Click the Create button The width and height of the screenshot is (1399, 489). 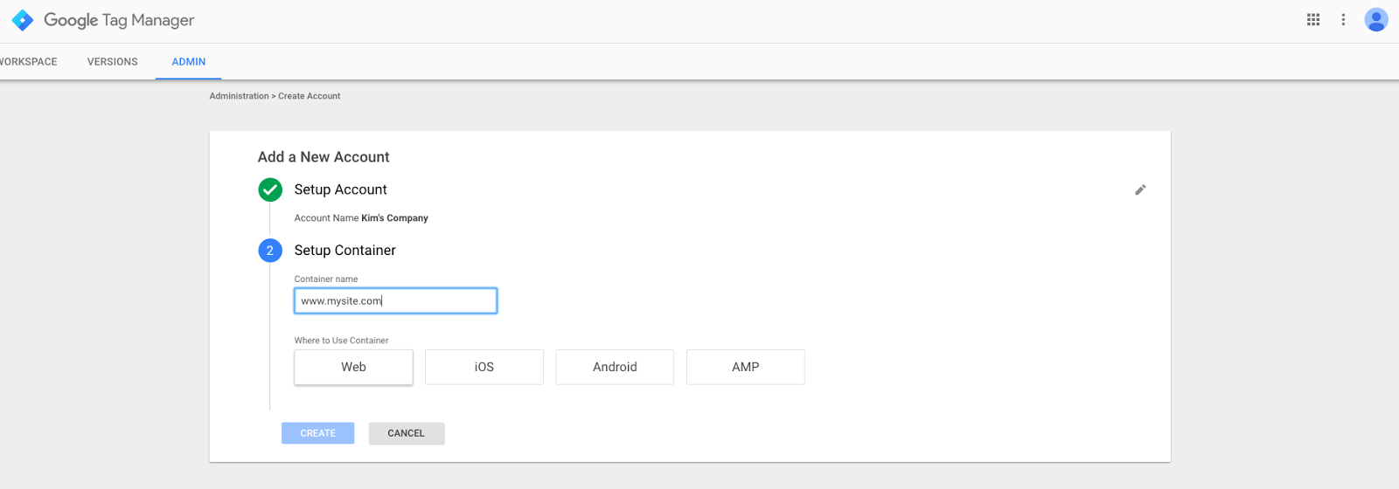[x=318, y=433]
